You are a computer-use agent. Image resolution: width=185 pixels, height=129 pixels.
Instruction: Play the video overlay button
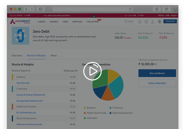click(x=93, y=71)
